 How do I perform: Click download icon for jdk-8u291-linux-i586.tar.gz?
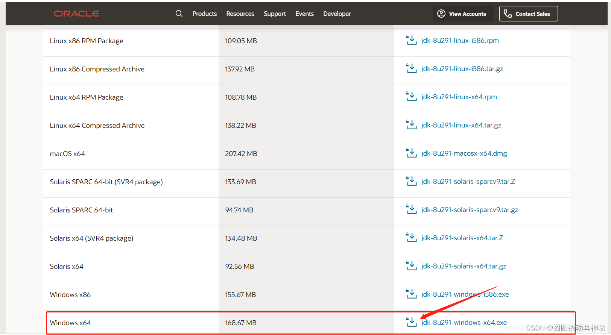click(x=411, y=68)
